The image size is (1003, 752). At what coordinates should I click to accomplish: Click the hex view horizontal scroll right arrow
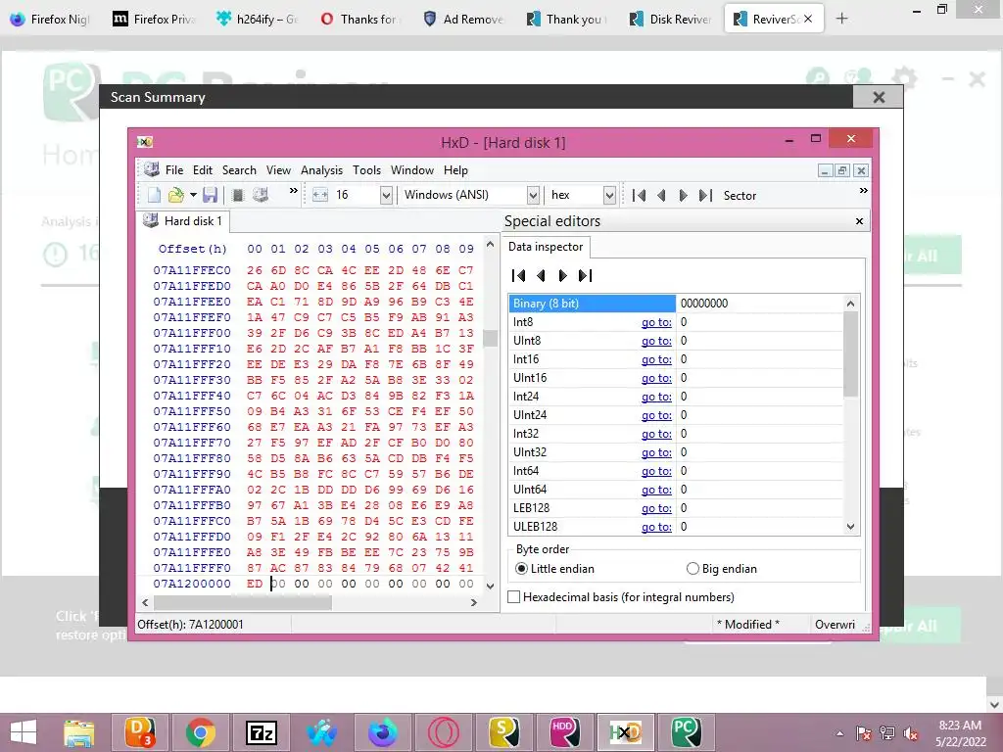coord(474,602)
